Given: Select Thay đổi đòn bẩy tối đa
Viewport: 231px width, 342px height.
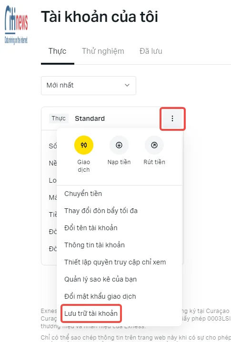Looking at the screenshot, I should [101, 211].
